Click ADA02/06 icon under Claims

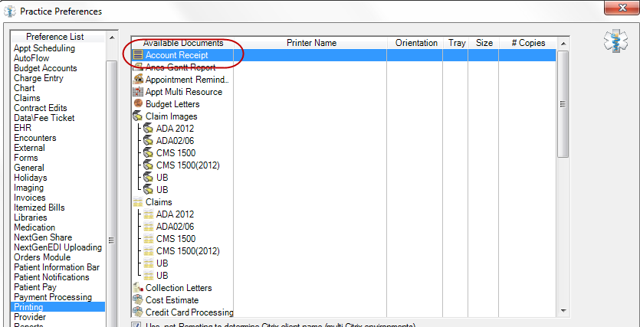149,226
